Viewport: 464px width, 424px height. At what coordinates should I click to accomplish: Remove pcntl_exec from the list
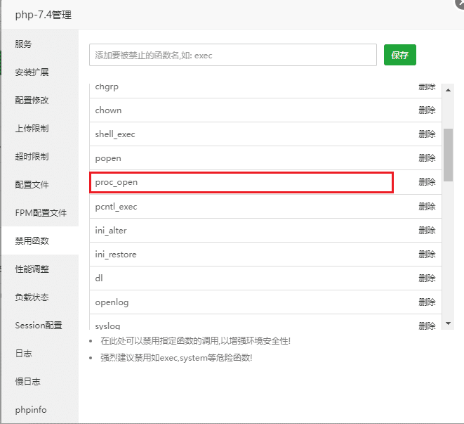[x=427, y=207]
